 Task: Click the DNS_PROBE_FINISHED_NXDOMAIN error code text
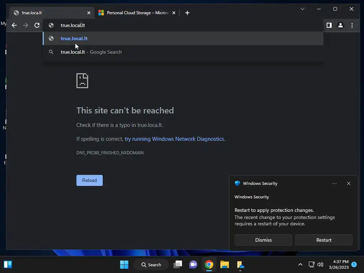110,153
